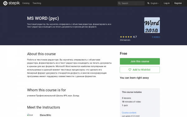Click the language translate icon
The image size is (187, 117).
148,3
